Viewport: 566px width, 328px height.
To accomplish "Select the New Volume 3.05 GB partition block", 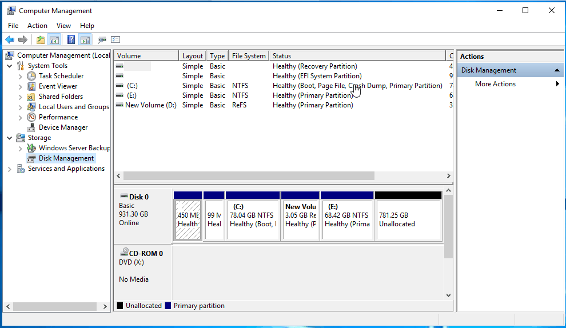I will click(x=300, y=216).
